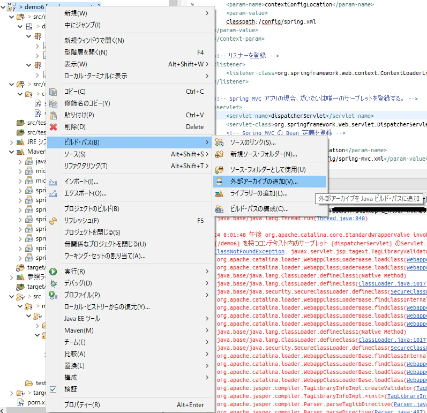The width and height of the screenshot is (427, 413).
Task: Open the 構成 submenu arrow
Action: point(207,377)
